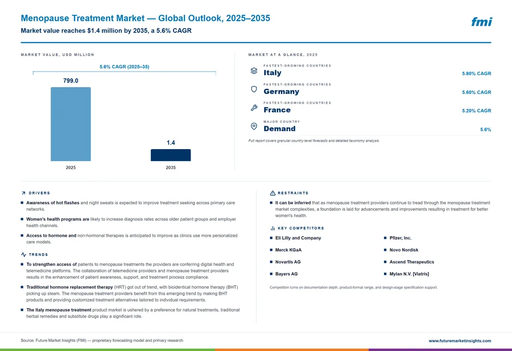Select Pfizer, Inc. competitor
512x351 pixels.
(400, 238)
